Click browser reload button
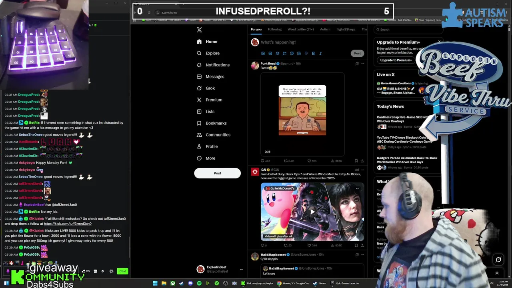This screenshot has height=288, width=512. pos(149,12)
